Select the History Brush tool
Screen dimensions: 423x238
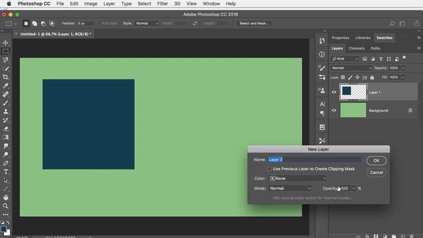pos(6,120)
